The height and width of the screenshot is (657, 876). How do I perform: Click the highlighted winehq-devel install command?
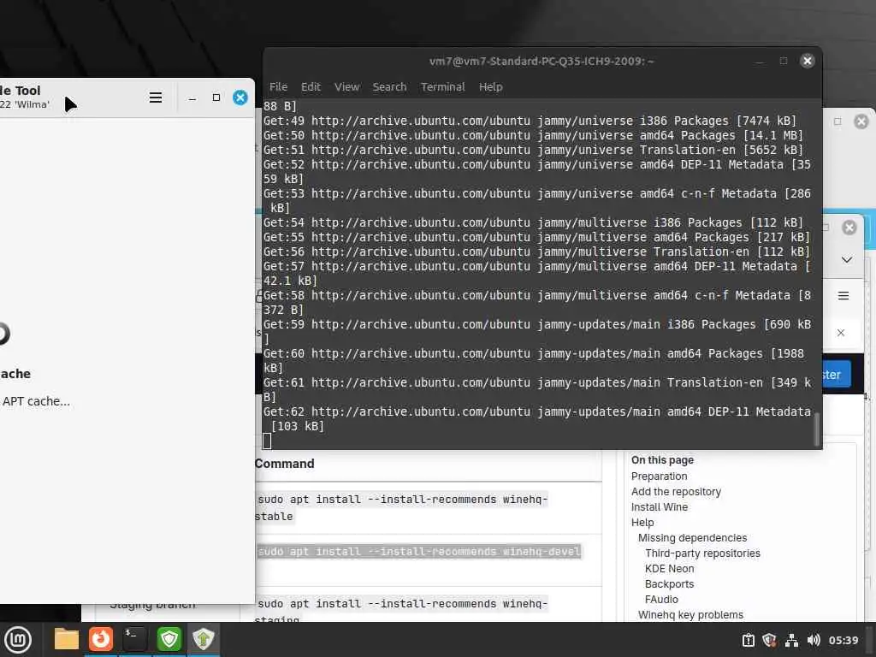pos(419,552)
